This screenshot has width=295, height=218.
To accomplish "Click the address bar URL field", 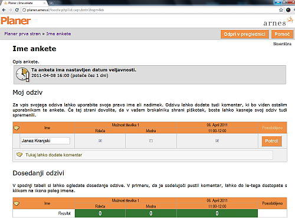I will 149,10.
